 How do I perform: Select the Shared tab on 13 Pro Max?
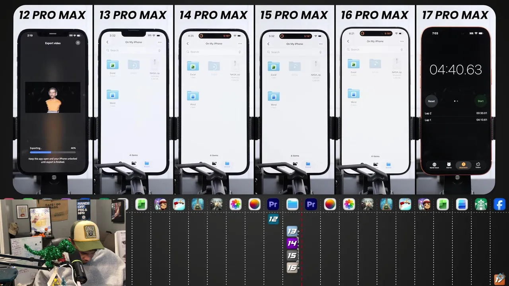pos(134,164)
